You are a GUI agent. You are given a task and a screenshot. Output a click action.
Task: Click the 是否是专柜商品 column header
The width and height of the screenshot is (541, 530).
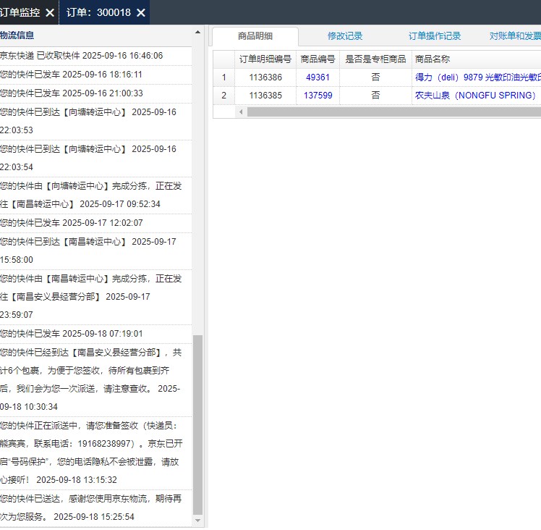click(375, 59)
